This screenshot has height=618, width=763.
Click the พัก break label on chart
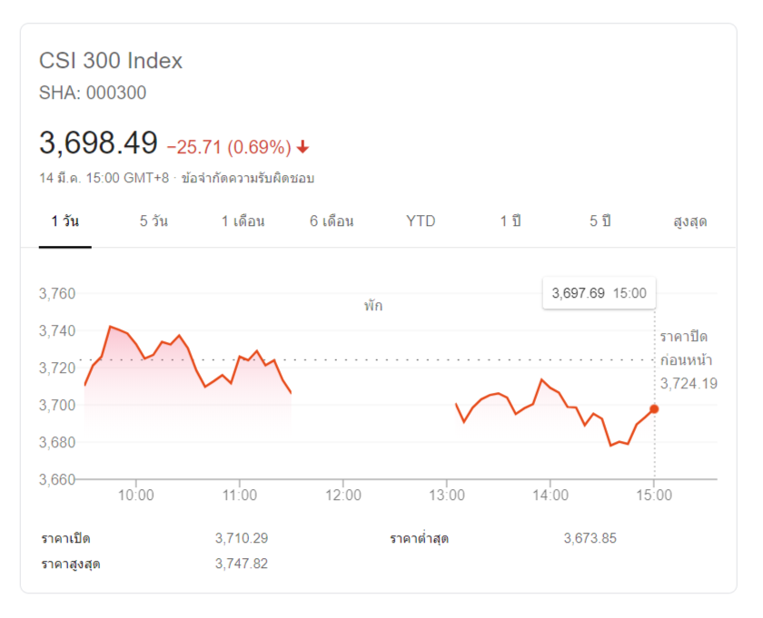[x=372, y=306]
